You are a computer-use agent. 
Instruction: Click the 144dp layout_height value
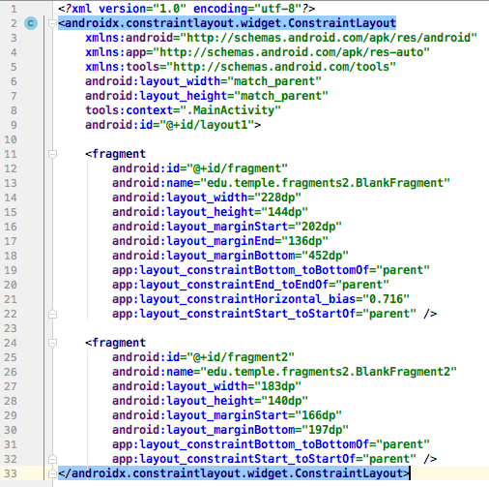(284, 212)
